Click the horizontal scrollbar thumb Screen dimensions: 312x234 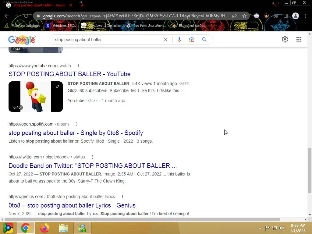click(142, 219)
